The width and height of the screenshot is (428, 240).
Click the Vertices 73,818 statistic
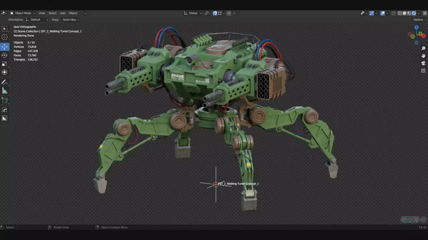(x=25, y=47)
